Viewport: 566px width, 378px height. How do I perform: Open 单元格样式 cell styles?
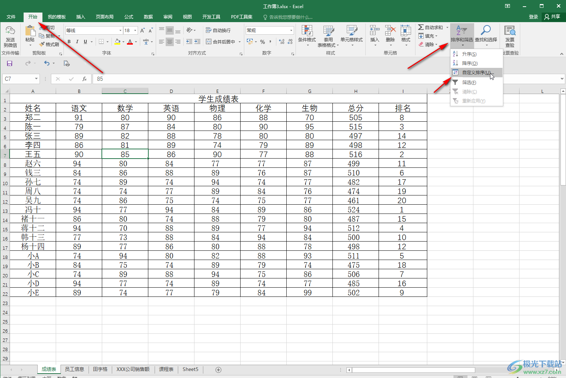click(x=352, y=36)
